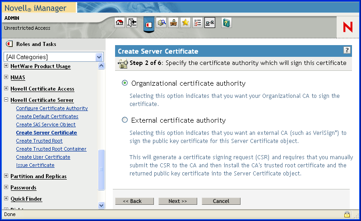Select External certificate authority radio button
This screenshot has width=361, height=221.
(x=125, y=120)
